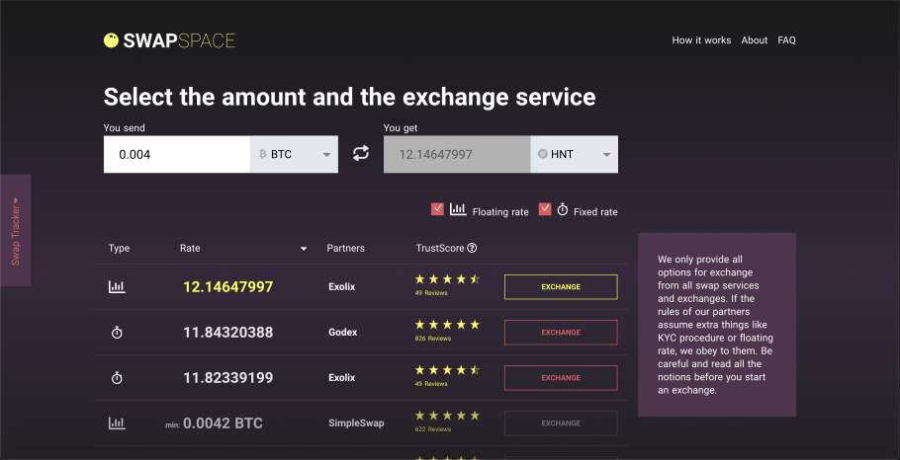Click the rate value 11.84320388
Screen dimensions: 900x460
pos(227,333)
